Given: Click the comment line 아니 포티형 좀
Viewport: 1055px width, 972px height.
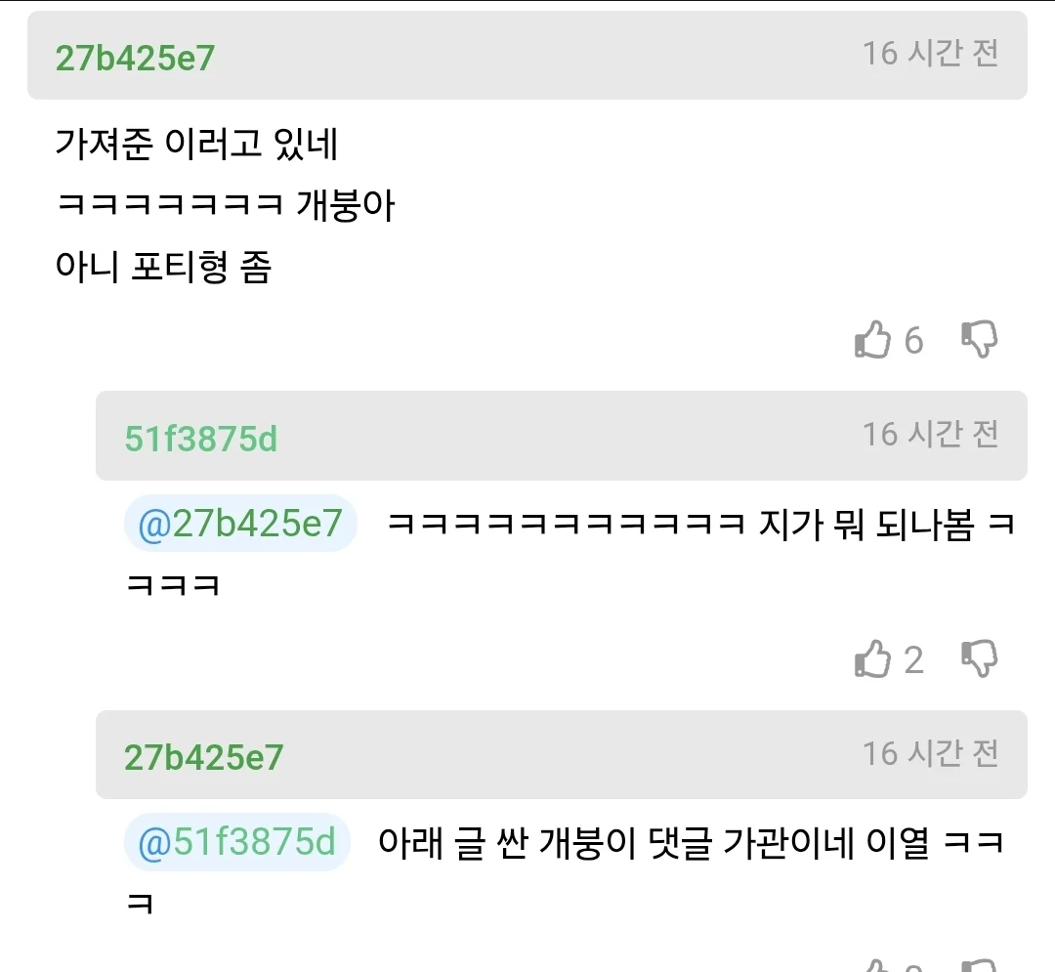Looking at the screenshot, I should coord(164,267).
